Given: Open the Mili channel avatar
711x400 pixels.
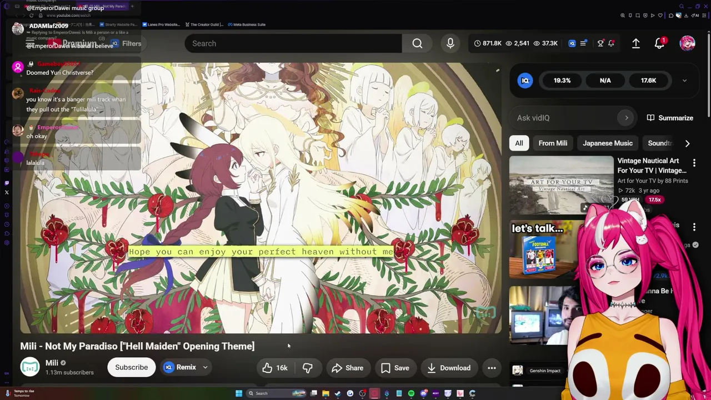Looking at the screenshot, I should click(x=30, y=367).
